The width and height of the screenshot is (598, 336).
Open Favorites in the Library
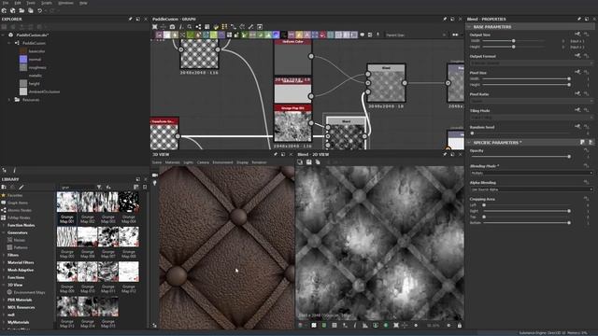coord(15,195)
